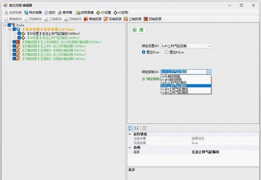Select the 置位True radio button

coord(143,52)
